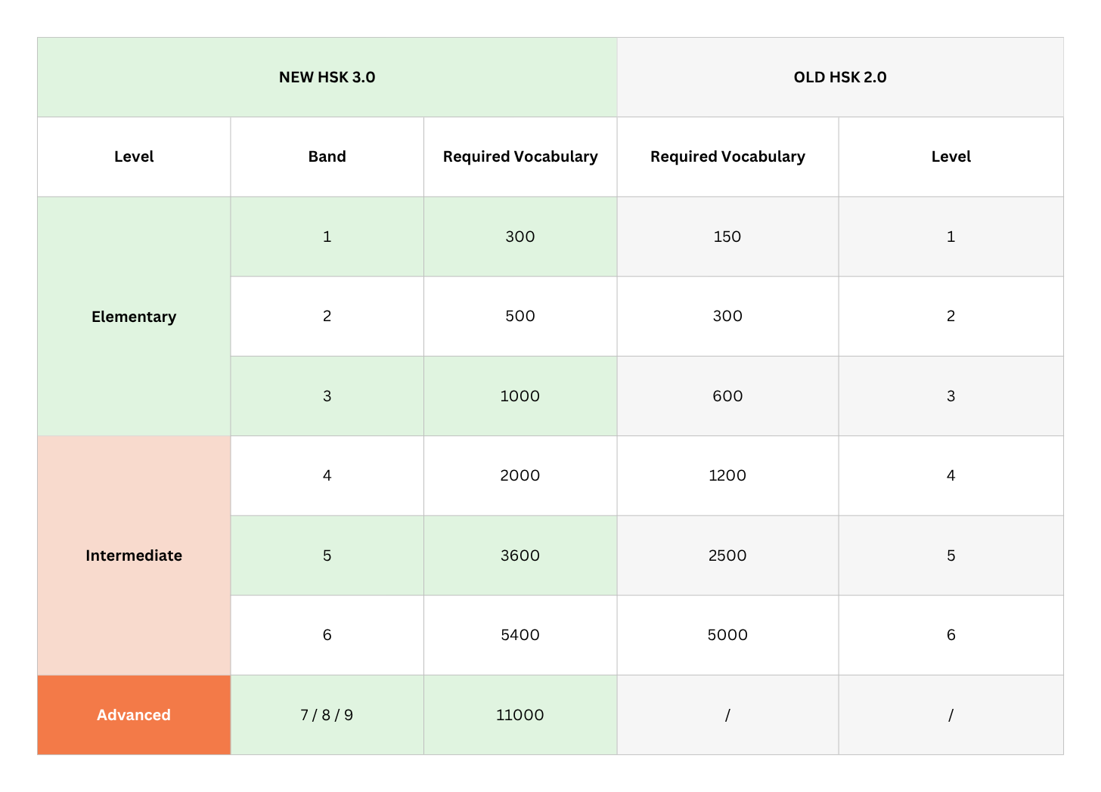Screen dimensions: 1101x792
Task: Select the 11000 vocabulary cell
Action: pos(520,715)
